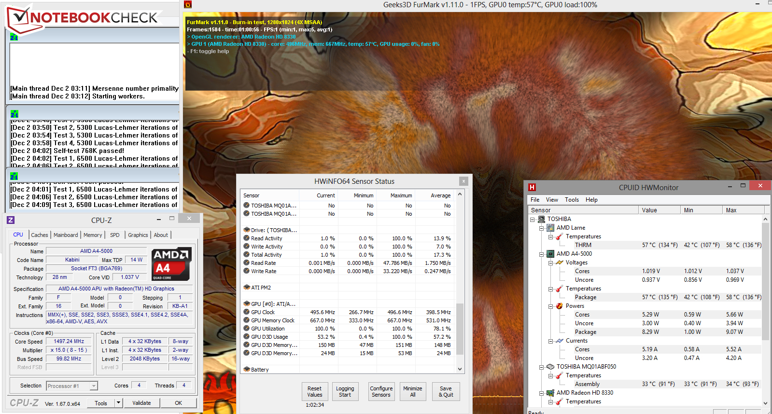Open the View menu in HWMonitor
The height and width of the screenshot is (414, 772).
(x=552, y=200)
